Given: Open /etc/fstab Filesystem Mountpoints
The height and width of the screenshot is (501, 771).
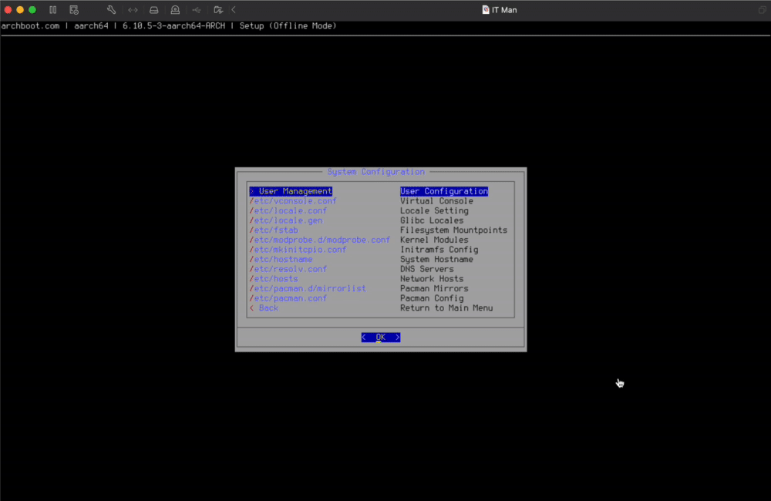Looking at the screenshot, I should pyautogui.click(x=274, y=230).
